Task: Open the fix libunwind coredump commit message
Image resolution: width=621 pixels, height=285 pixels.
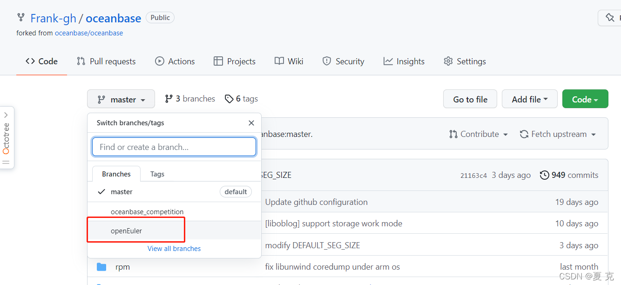Action: 332,267
